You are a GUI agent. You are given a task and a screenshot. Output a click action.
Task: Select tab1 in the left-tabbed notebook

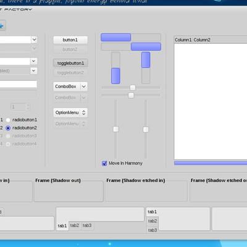(153, 212)
